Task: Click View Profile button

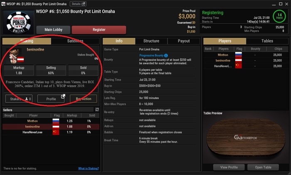Action: pos(229,167)
